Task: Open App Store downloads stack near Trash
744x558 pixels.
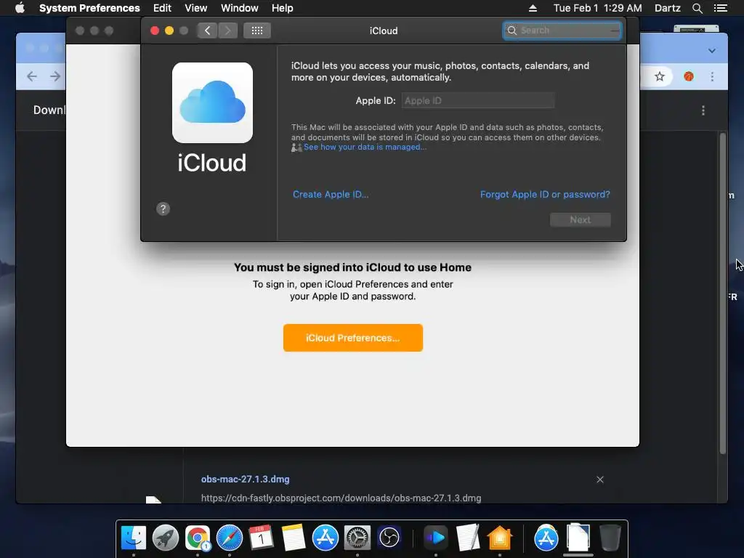Action: [x=546, y=538]
